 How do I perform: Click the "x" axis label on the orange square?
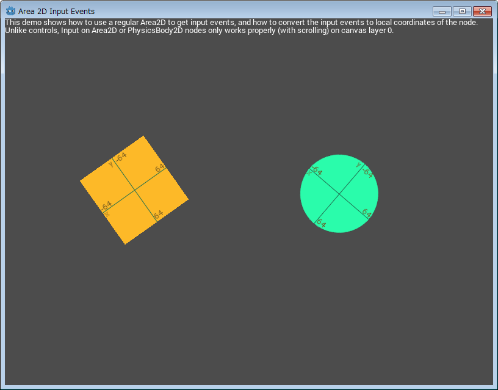107,214
